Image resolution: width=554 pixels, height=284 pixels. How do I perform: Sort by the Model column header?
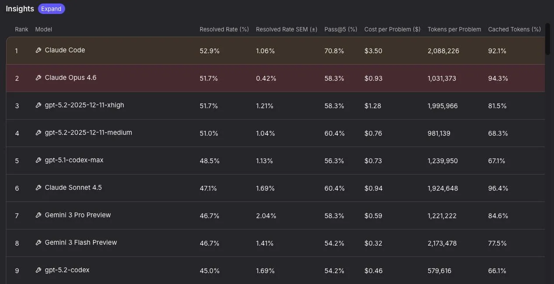coord(44,29)
